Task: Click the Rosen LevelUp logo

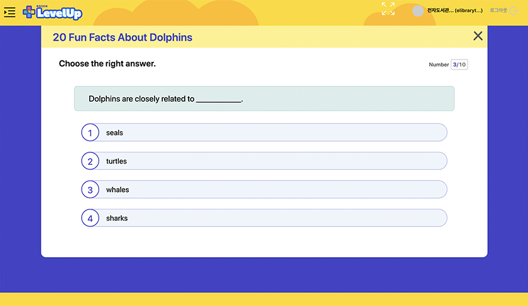Action: (x=52, y=12)
